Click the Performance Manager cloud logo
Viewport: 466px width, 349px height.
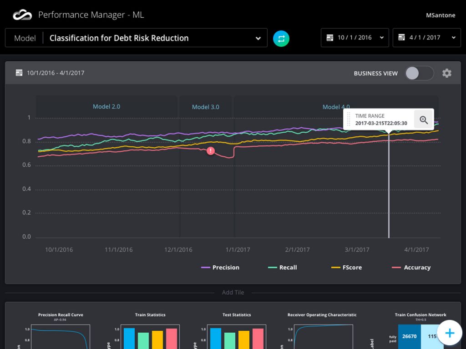coord(21,15)
